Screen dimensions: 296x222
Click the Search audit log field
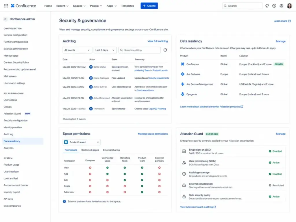click(x=140, y=50)
